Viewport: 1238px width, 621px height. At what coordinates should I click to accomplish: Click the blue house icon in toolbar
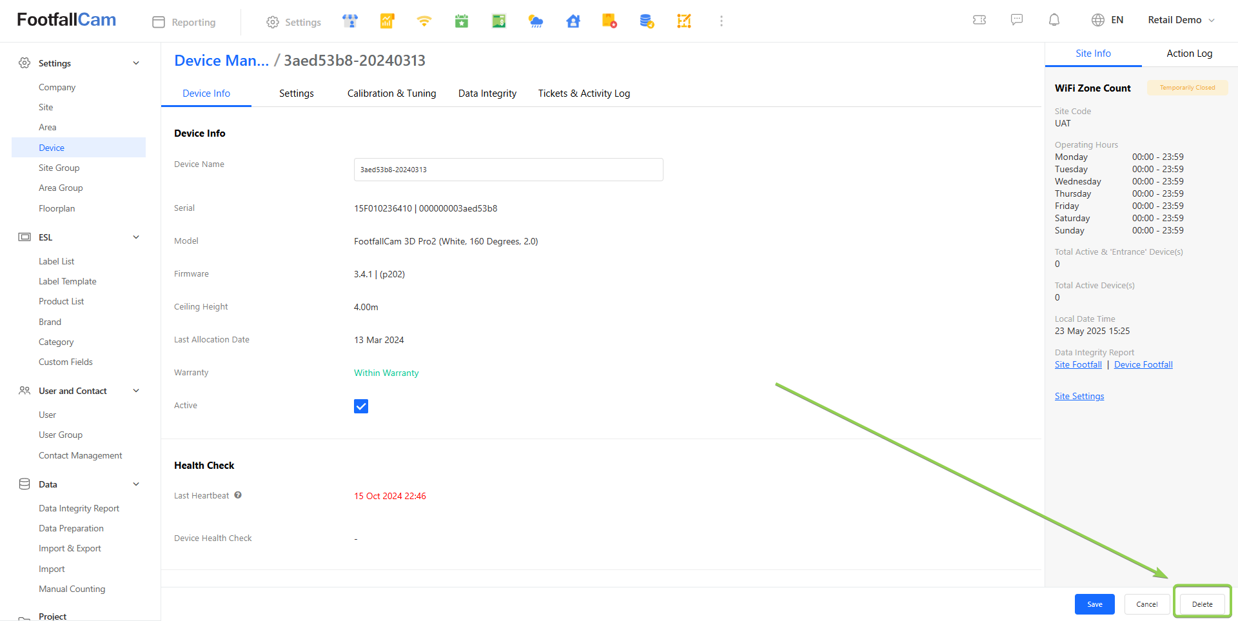(573, 21)
